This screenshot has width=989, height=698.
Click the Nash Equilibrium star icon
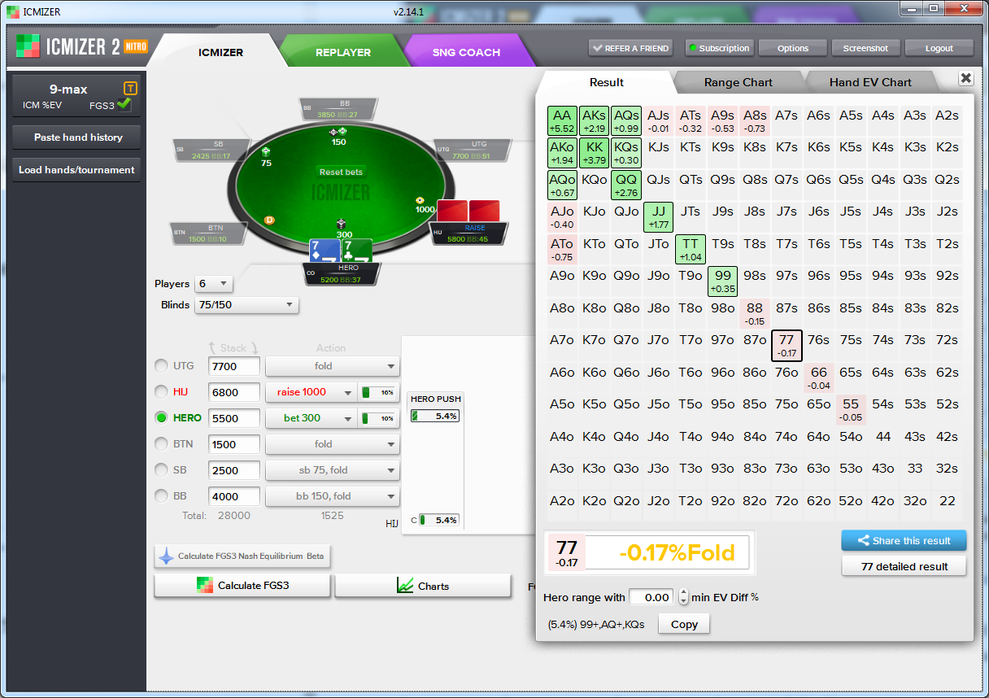pyautogui.click(x=166, y=556)
